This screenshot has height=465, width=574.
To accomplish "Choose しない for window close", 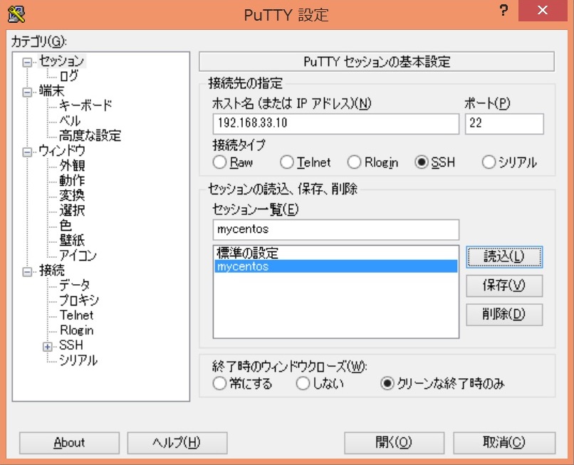I will pyautogui.click(x=320, y=383).
